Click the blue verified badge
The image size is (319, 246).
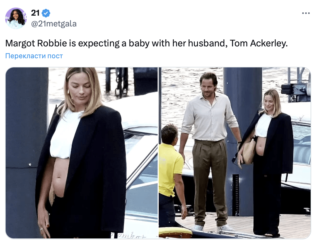tap(46, 13)
